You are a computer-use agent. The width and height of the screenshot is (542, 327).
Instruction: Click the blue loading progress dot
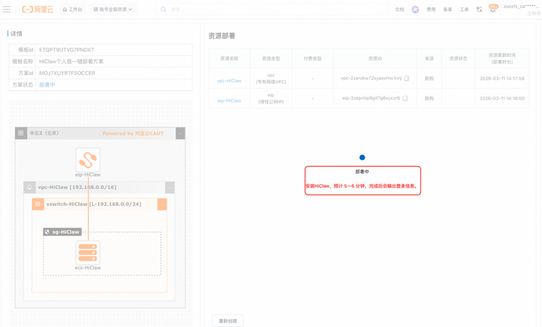tap(362, 158)
